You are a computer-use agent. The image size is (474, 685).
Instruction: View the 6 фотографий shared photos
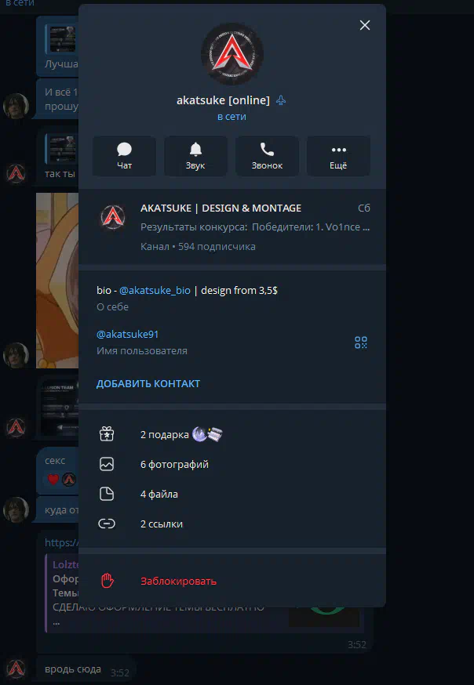tap(174, 465)
